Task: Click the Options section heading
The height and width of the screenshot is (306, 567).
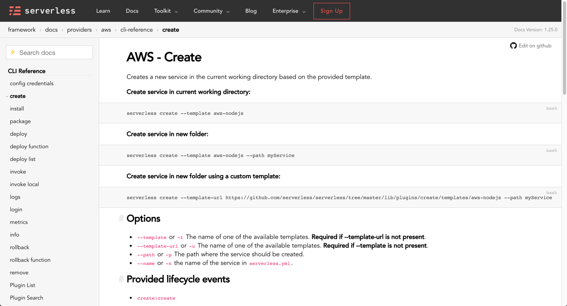Action: (144, 218)
